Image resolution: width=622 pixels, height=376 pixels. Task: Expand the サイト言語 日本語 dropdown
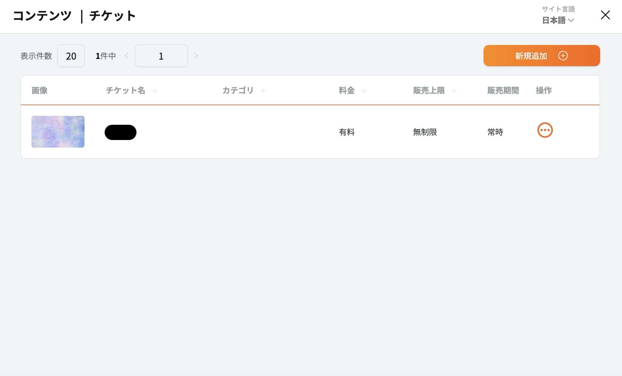558,20
